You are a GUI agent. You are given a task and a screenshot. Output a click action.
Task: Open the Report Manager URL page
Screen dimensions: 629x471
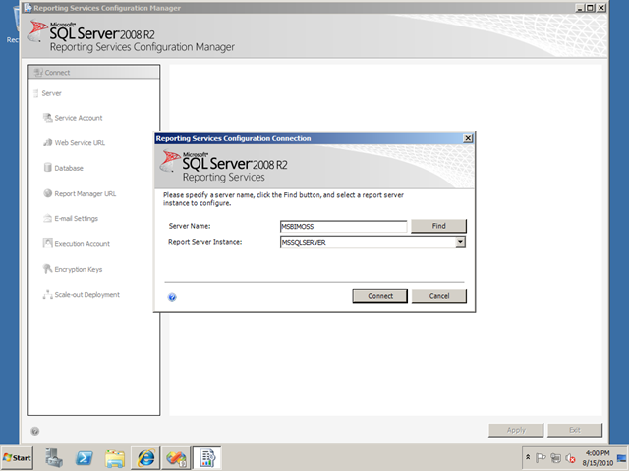pos(86,194)
